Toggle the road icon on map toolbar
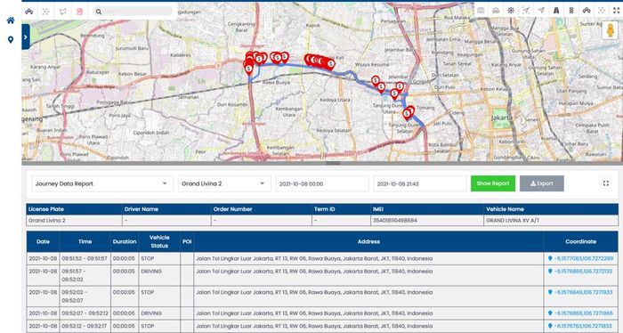The width and height of the screenshot is (623, 333). click(x=556, y=11)
